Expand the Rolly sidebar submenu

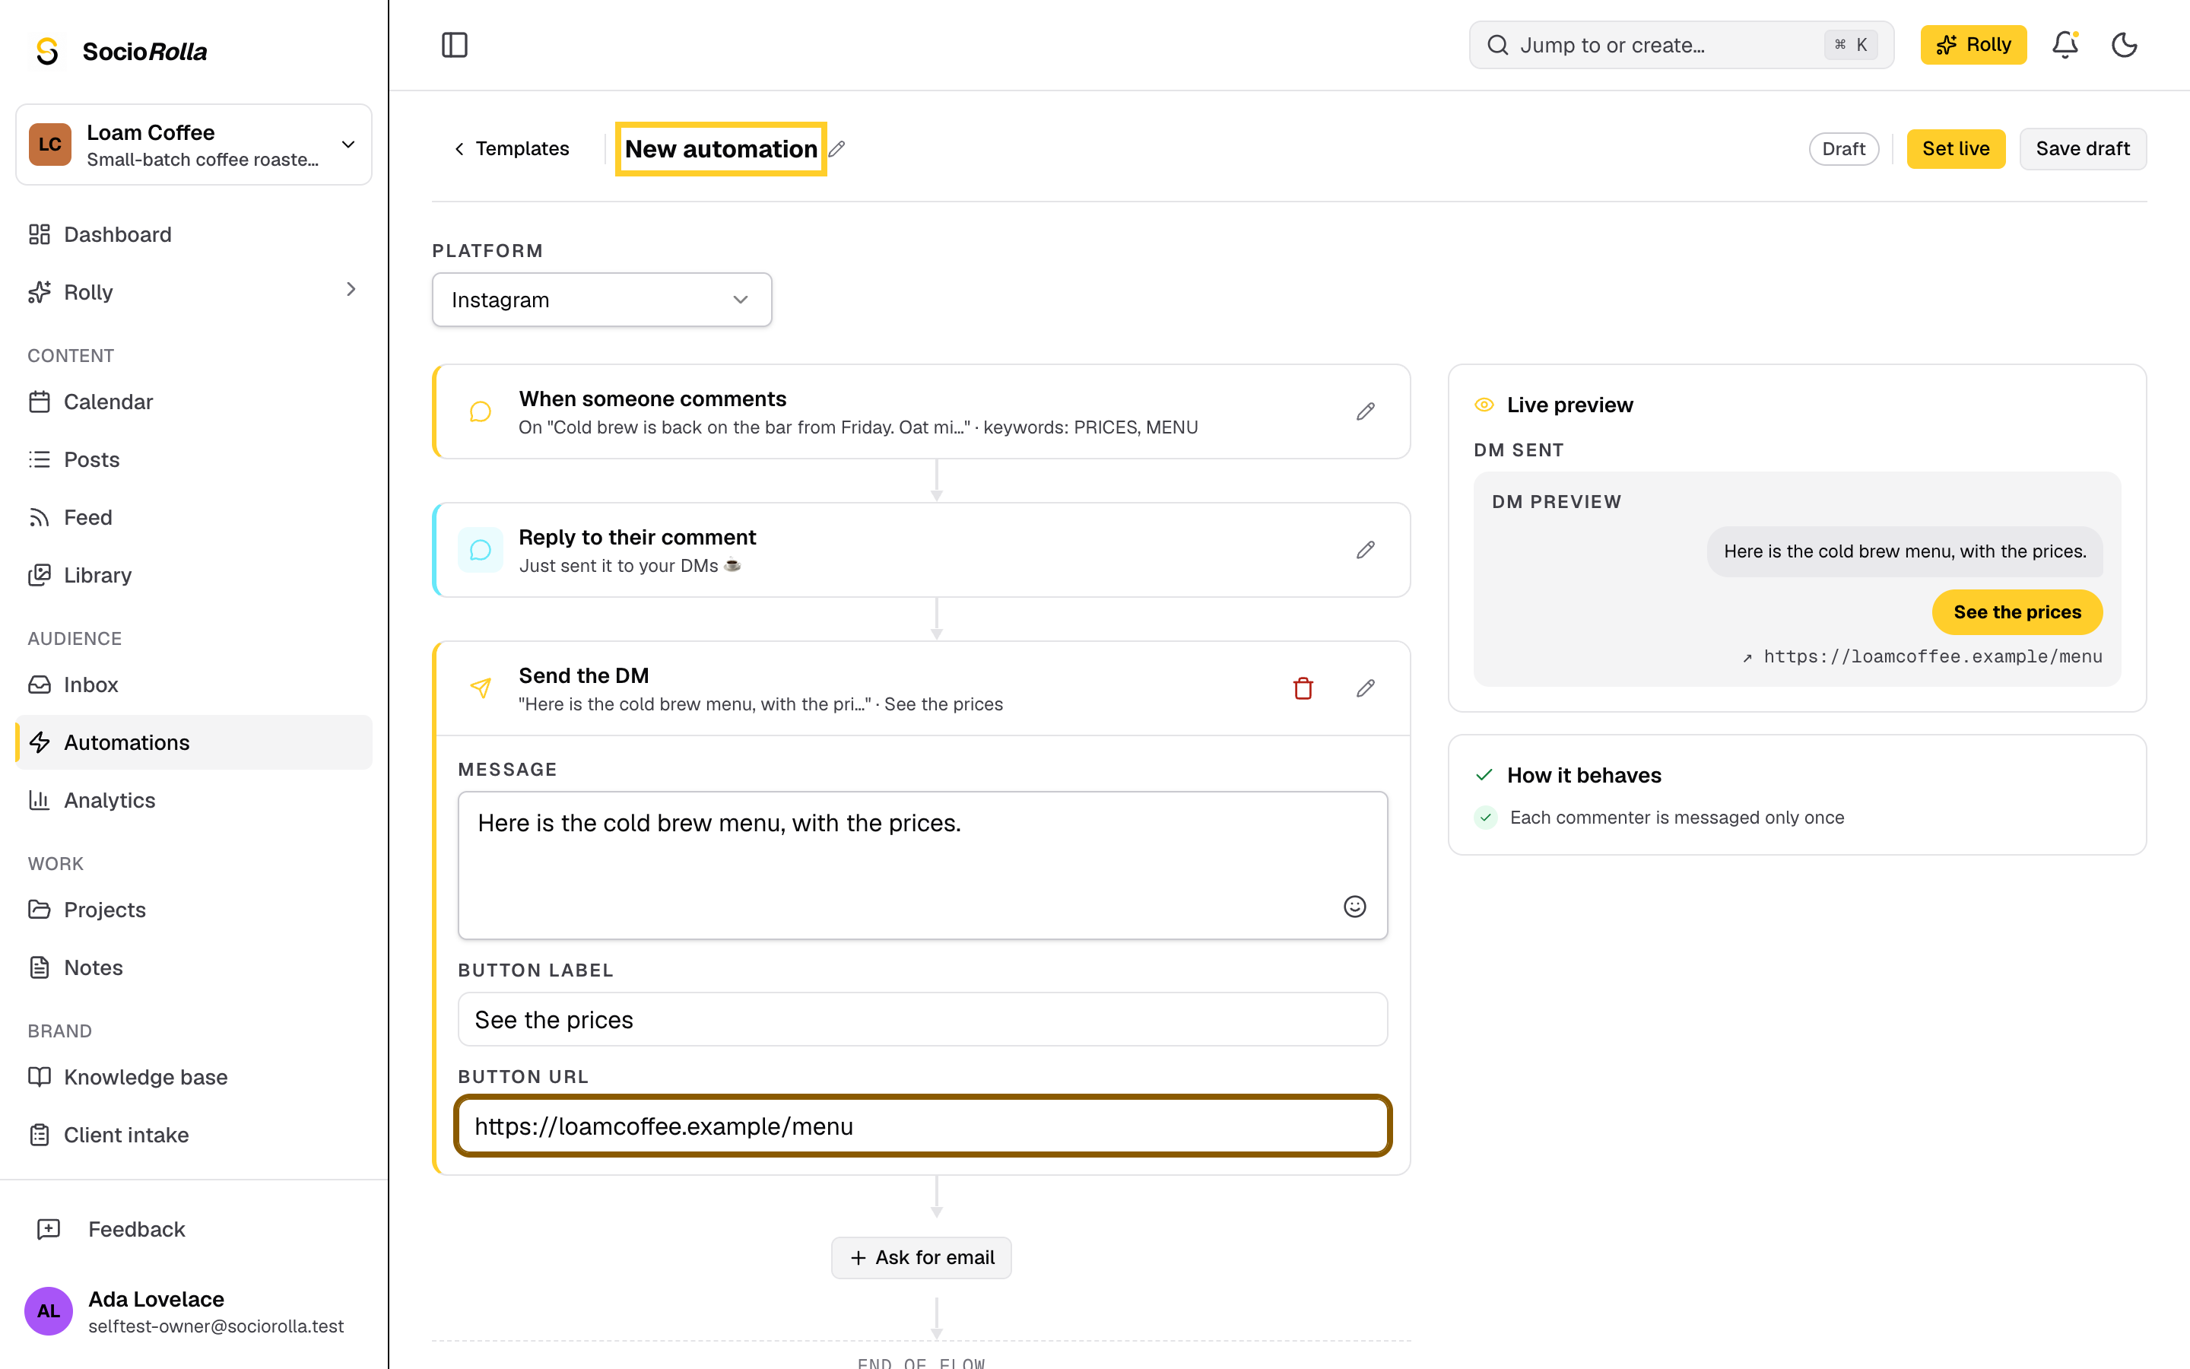[x=351, y=290]
